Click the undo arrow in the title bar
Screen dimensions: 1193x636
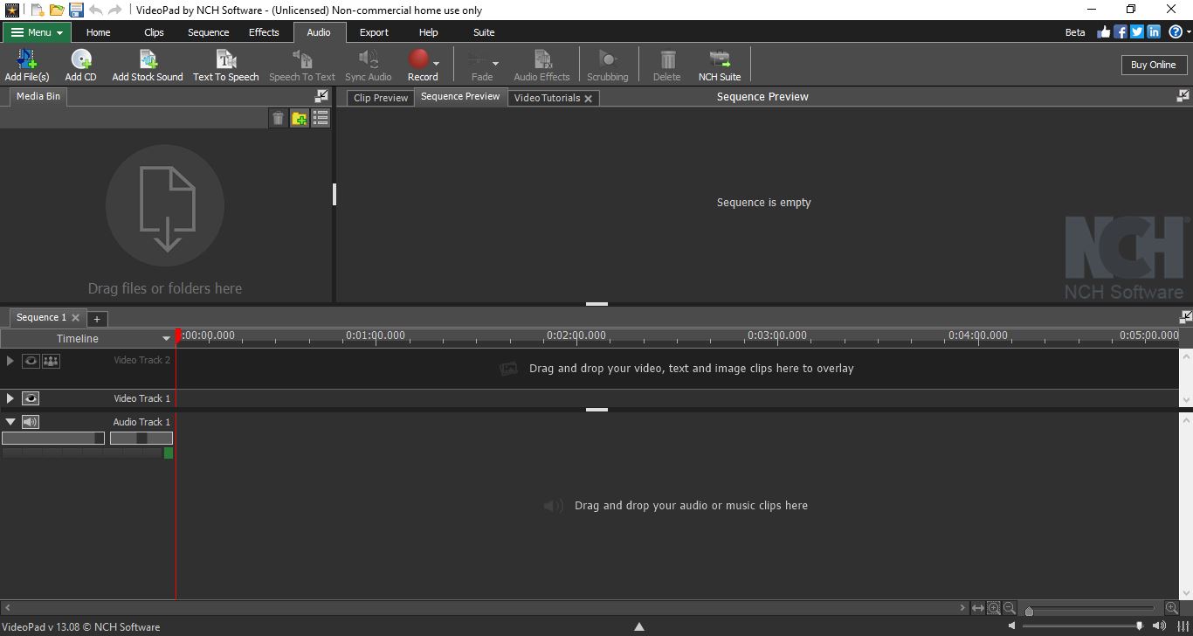pos(96,10)
